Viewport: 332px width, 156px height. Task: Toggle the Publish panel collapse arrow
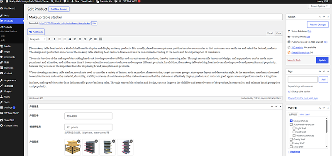328,17
